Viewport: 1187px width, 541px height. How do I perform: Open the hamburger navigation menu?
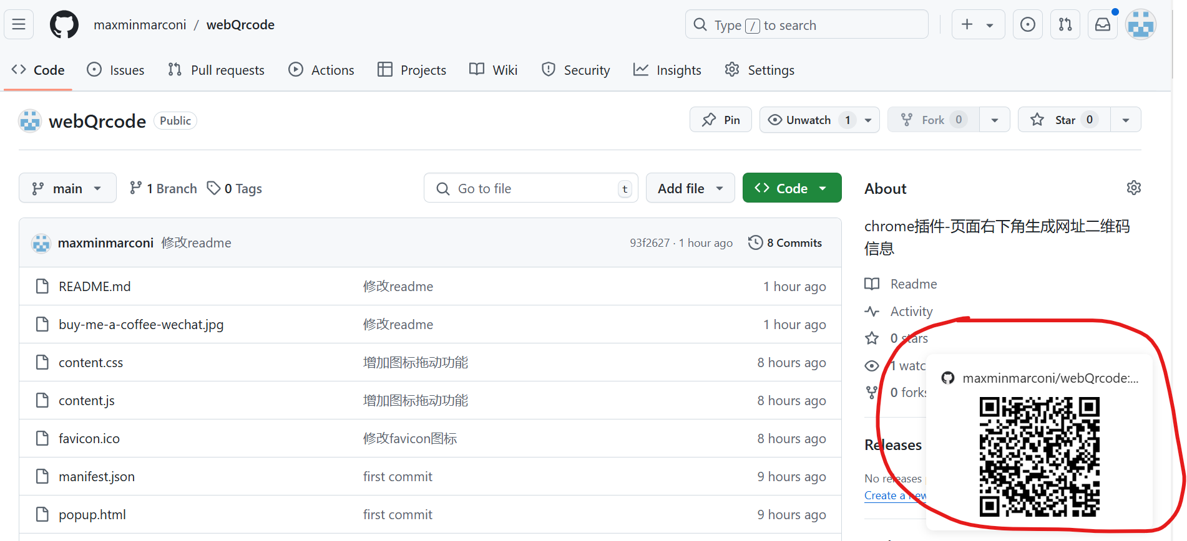pos(19,24)
